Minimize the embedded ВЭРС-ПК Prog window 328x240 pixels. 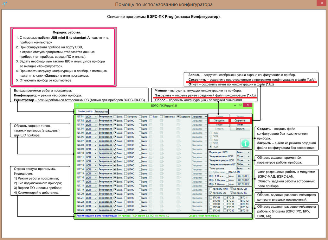[x=235, y=105]
